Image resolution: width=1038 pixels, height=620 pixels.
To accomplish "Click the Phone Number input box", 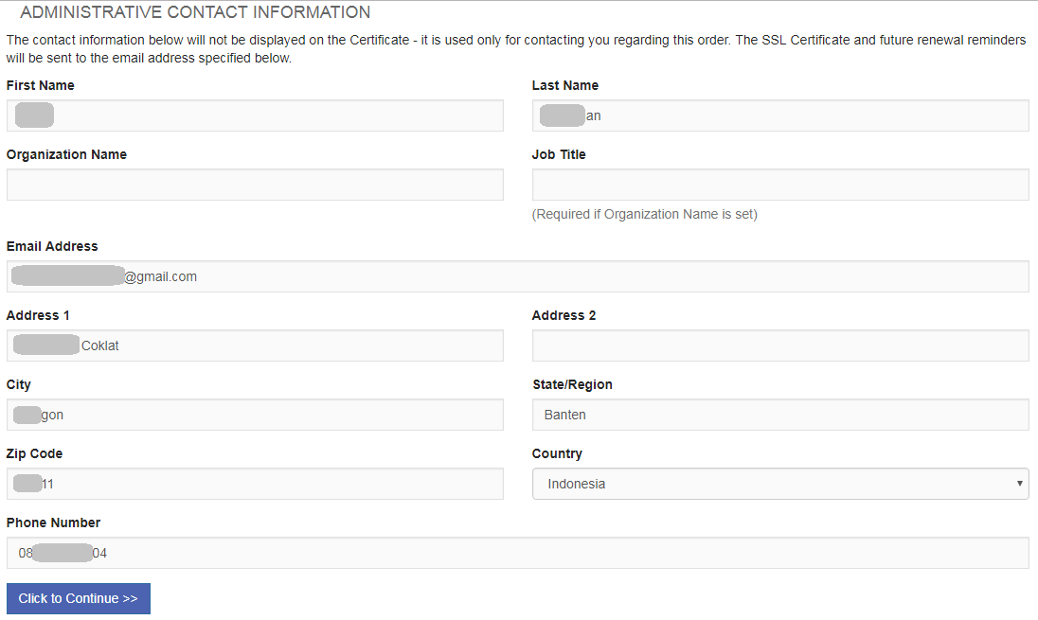I will [518, 552].
